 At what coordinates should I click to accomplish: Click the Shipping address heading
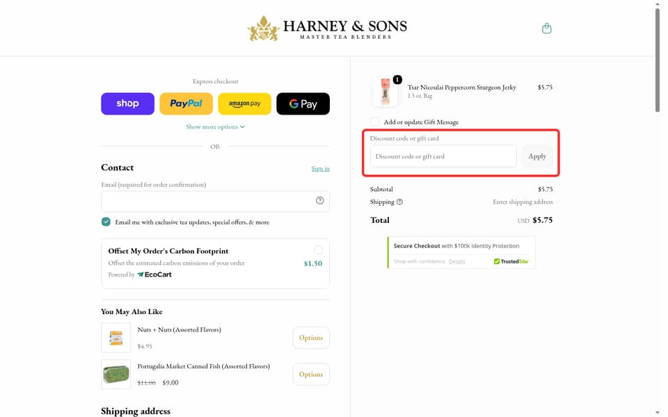[136, 411]
